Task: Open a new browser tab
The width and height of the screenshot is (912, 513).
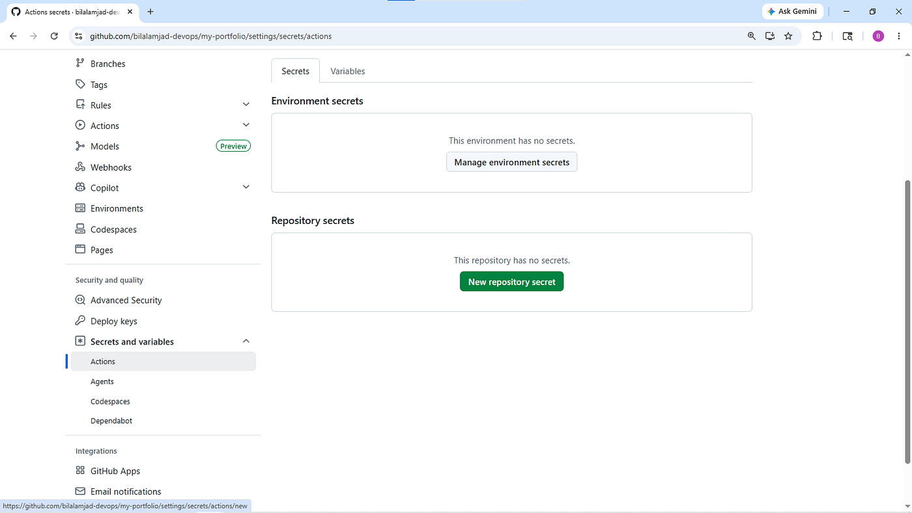Action: (x=150, y=12)
